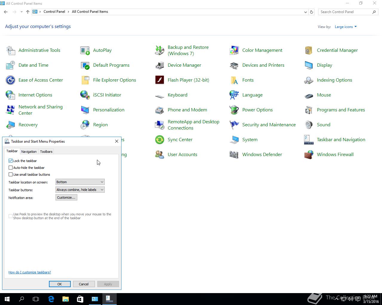Open the Language icon
Screen dimensions: 382x305
point(234,95)
